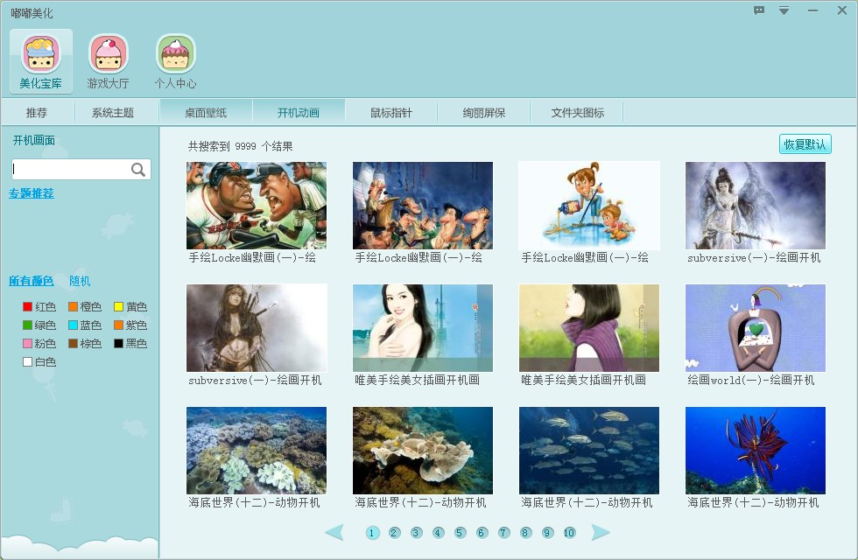Screen dimensions: 858x560
Task: Select the 海底世界 fish boot animation thumbnail
Action: tap(589, 450)
